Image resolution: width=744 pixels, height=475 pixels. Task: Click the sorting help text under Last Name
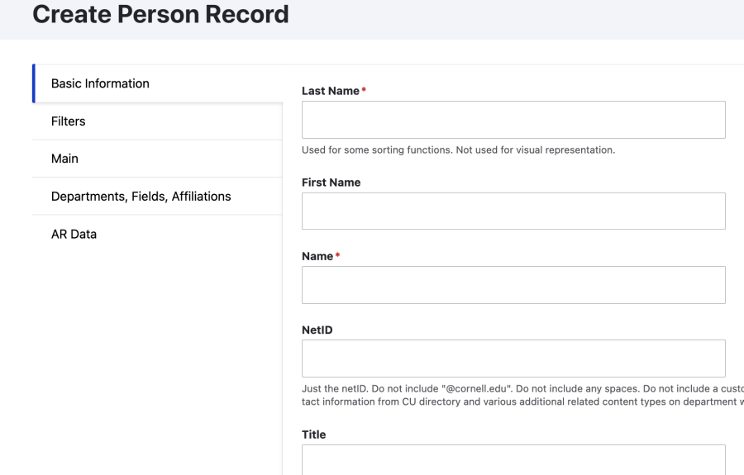point(458,150)
